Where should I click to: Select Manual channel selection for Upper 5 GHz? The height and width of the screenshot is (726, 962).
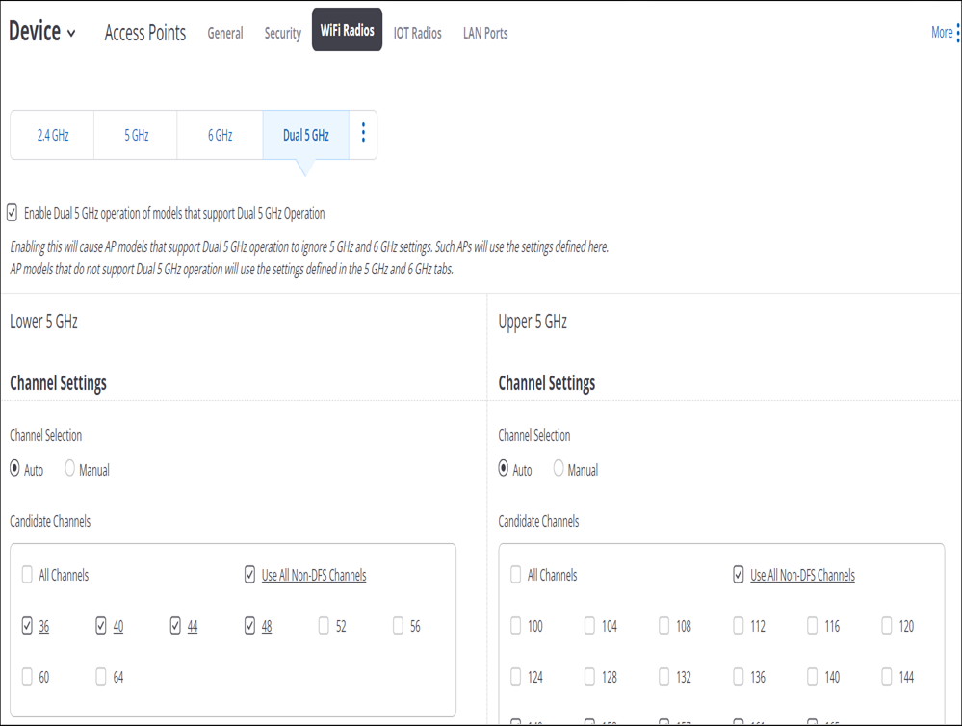click(559, 468)
